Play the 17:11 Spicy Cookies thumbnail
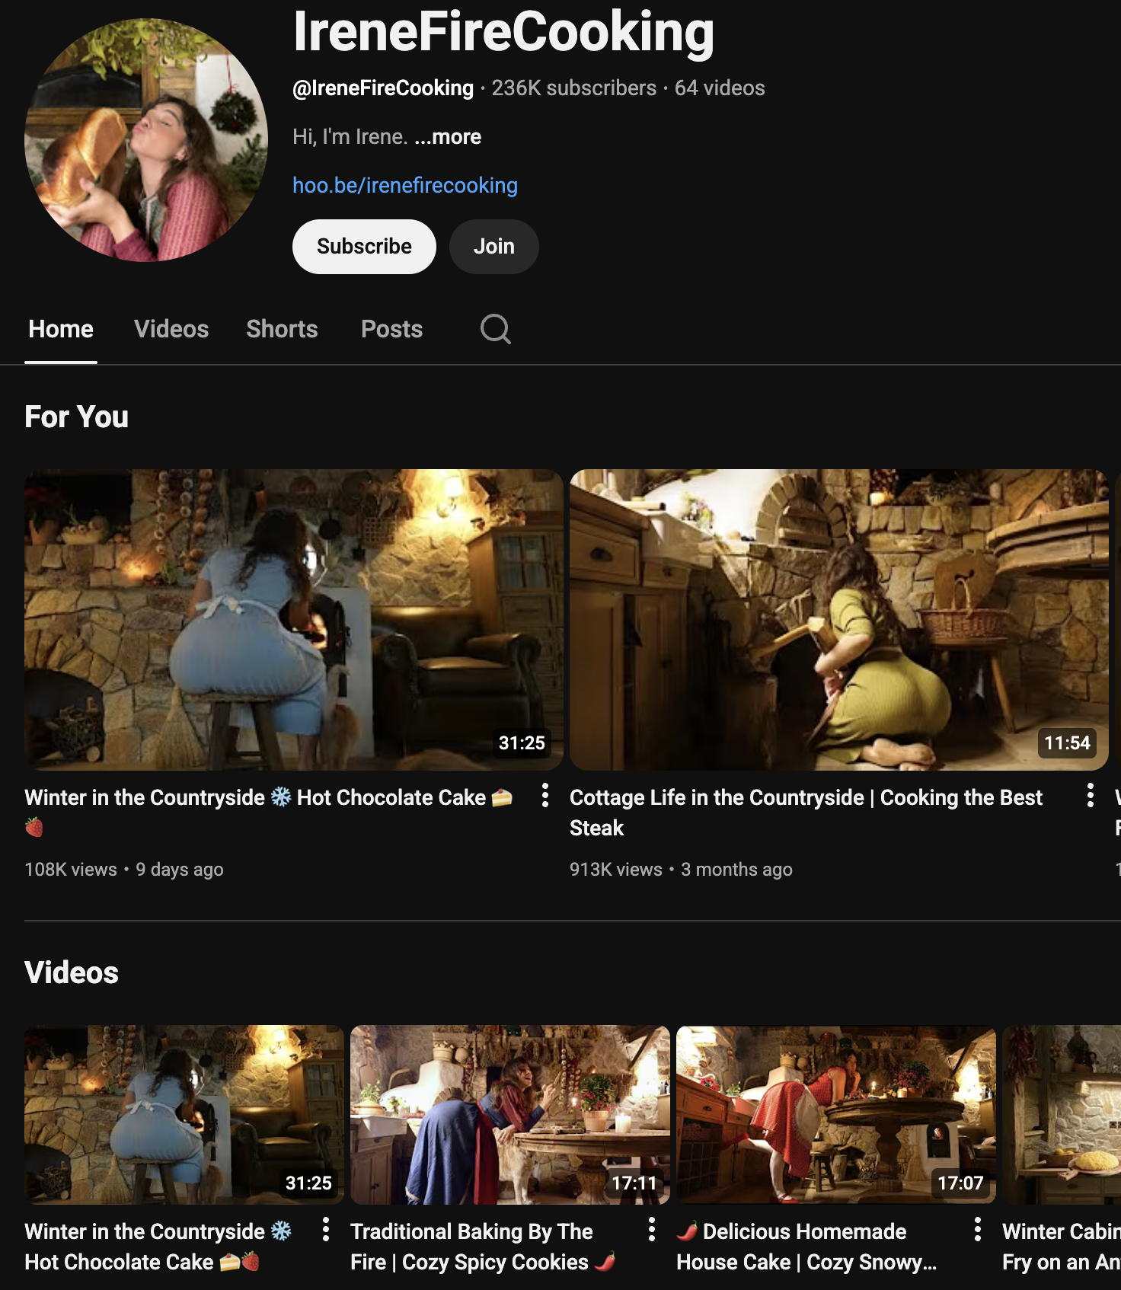The width and height of the screenshot is (1121, 1290). point(510,1115)
